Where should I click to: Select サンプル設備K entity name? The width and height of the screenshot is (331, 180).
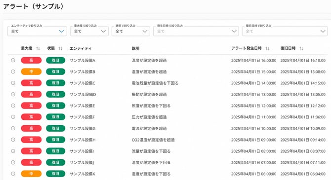tap(83, 174)
